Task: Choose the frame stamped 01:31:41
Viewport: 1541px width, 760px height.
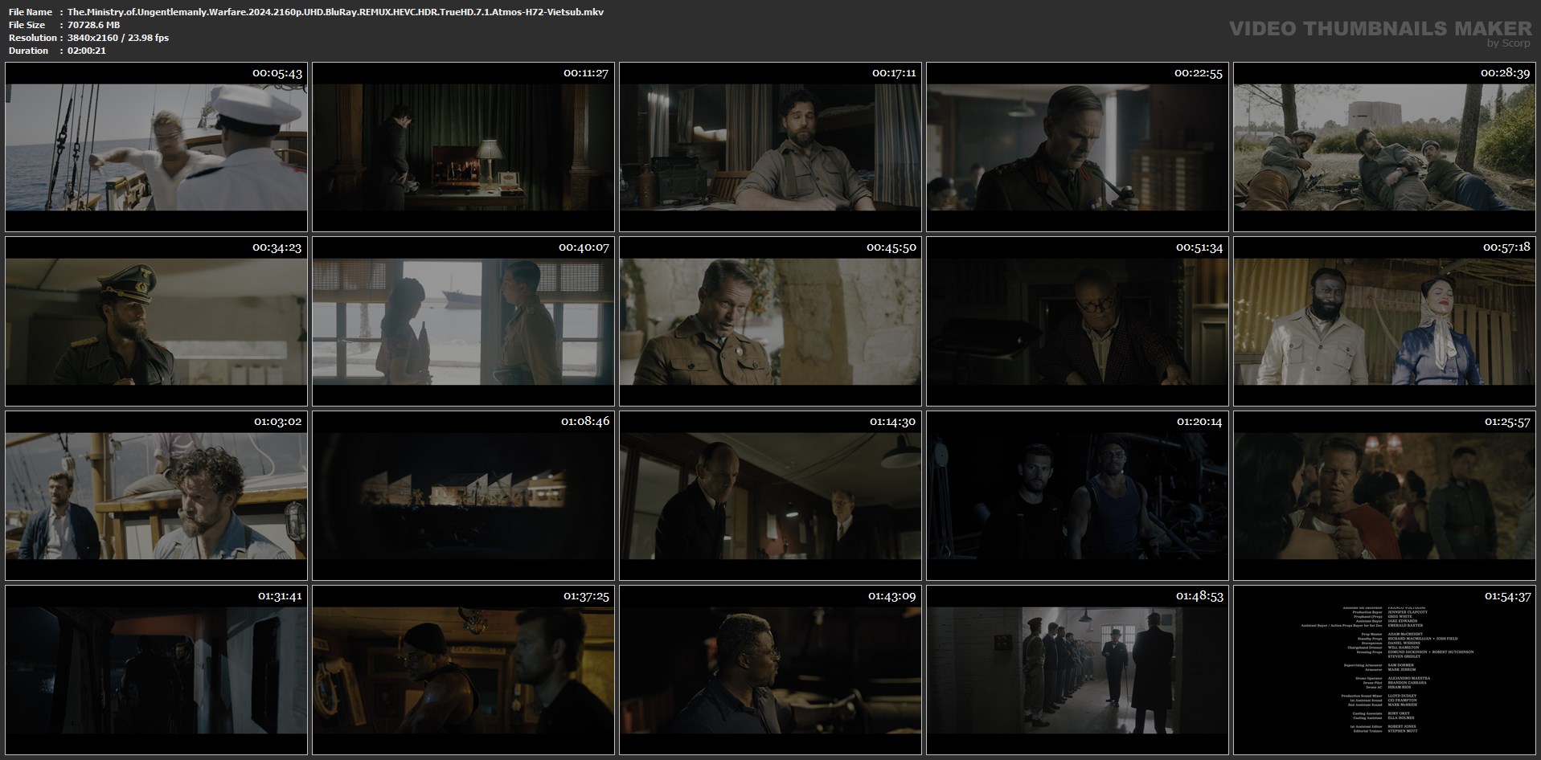Action: 156,670
